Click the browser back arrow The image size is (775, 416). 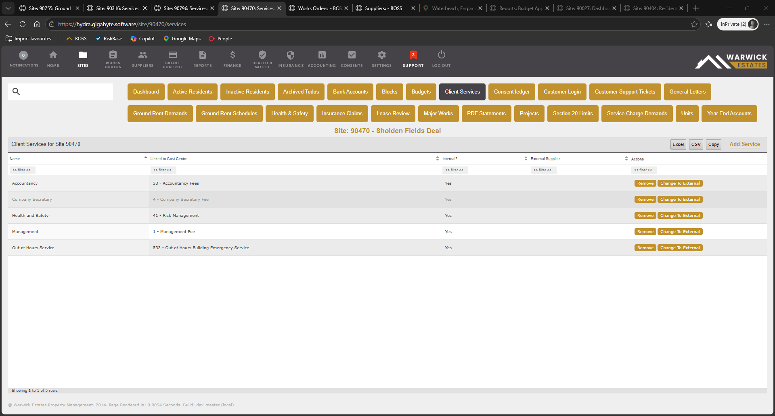8,24
